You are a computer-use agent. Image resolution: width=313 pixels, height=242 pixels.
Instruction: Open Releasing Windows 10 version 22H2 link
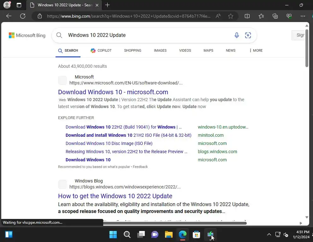(x=126, y=152)
